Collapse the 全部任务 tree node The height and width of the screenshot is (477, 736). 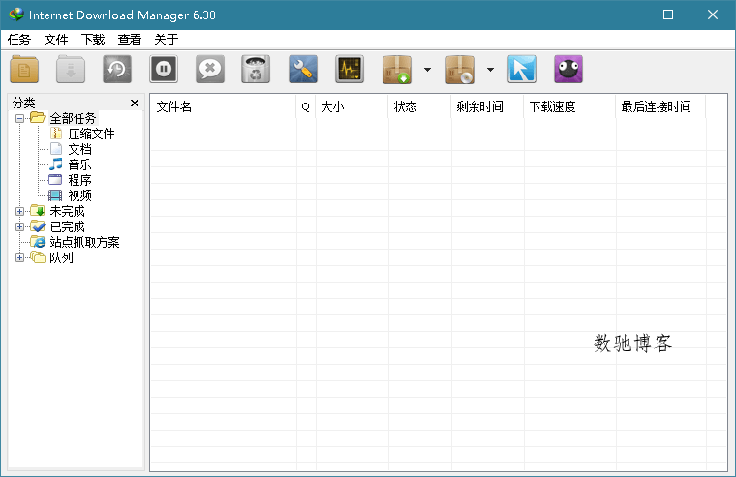pos(19,118)
